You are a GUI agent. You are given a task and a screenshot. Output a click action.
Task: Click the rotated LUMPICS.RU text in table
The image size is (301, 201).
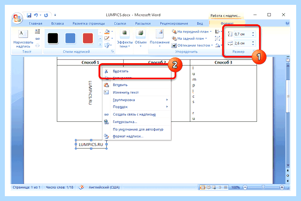(90, 93)
